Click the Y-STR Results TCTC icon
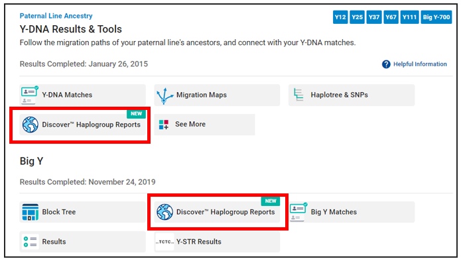The width and height of the screenshot is (461, 263). tap(165, 242)
